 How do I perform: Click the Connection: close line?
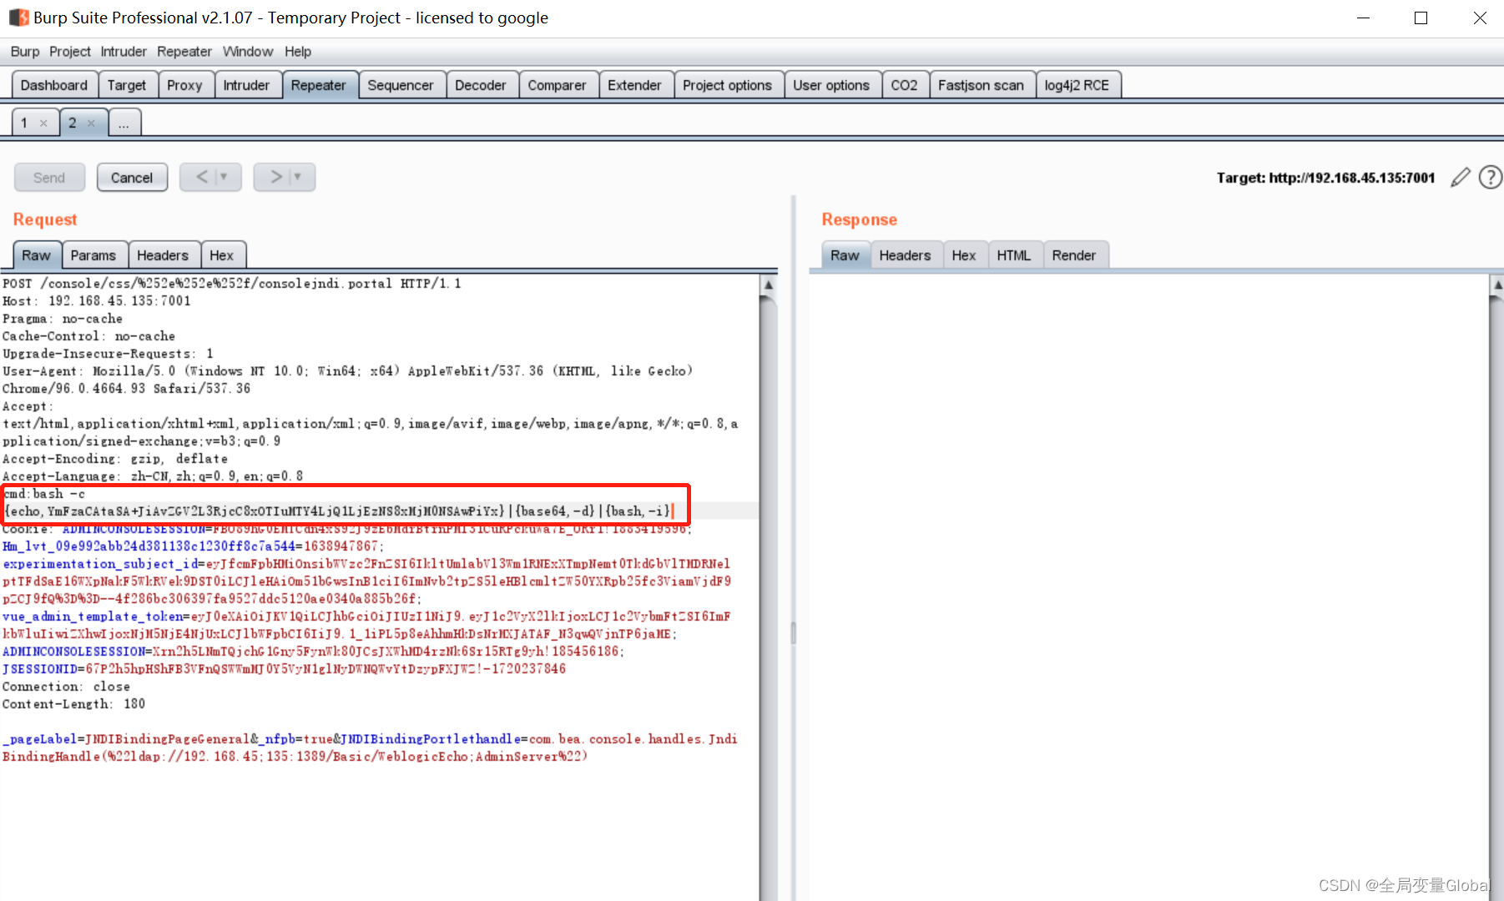pos(67,687)
